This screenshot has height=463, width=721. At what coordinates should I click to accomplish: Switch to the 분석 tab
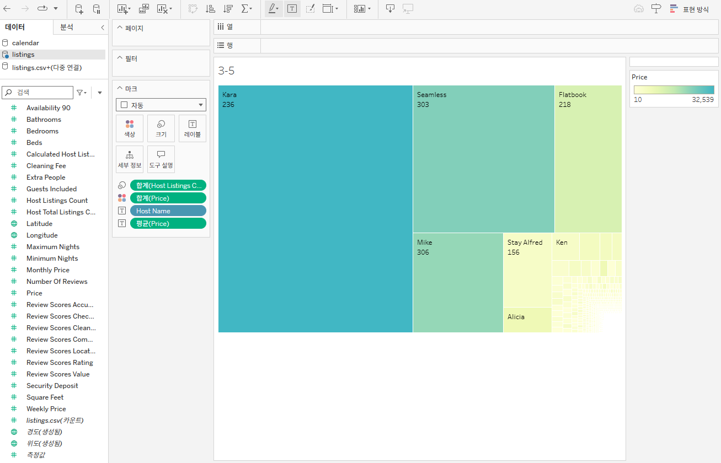tap(67, 27)
